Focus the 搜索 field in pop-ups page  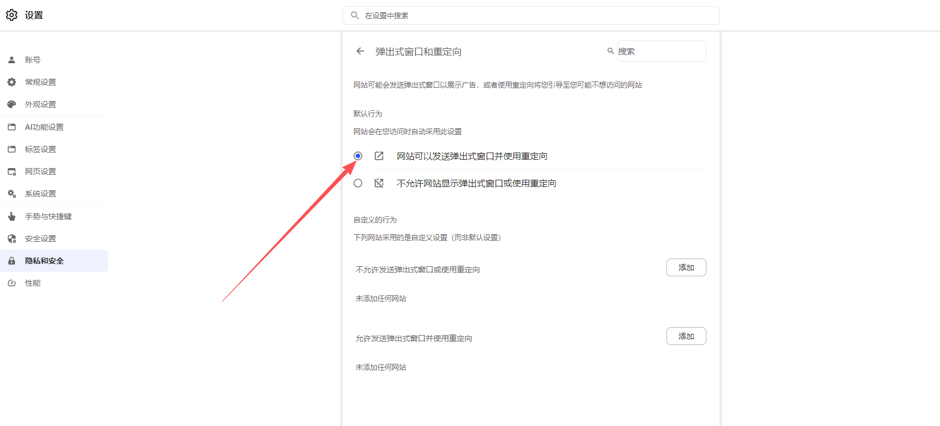pyautogui.click(x=661, y=51)
